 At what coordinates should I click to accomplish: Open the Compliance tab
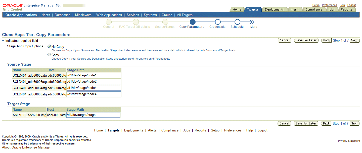[314, 10]
